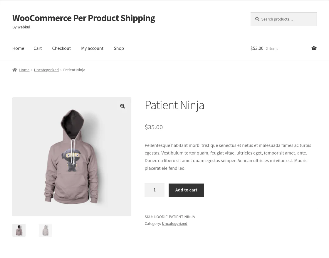The width and height of the screenshot is (329, 258).
Task: Click Uncategorized in the breadcrumb
Action: point(46,70)
